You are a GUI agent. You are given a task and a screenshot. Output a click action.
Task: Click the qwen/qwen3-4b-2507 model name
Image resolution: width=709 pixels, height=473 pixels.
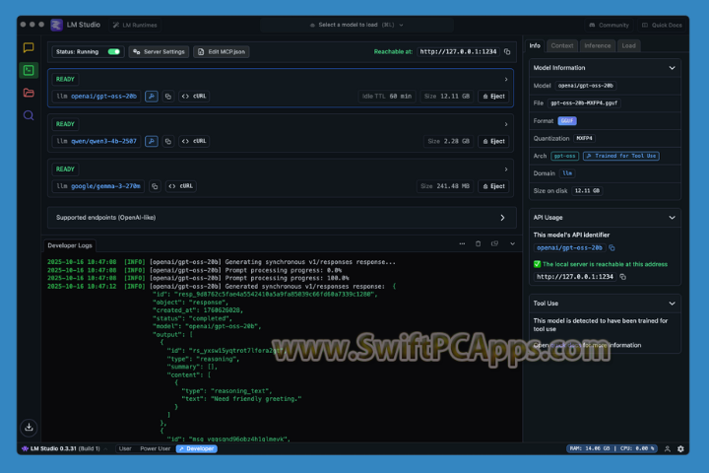103,141
